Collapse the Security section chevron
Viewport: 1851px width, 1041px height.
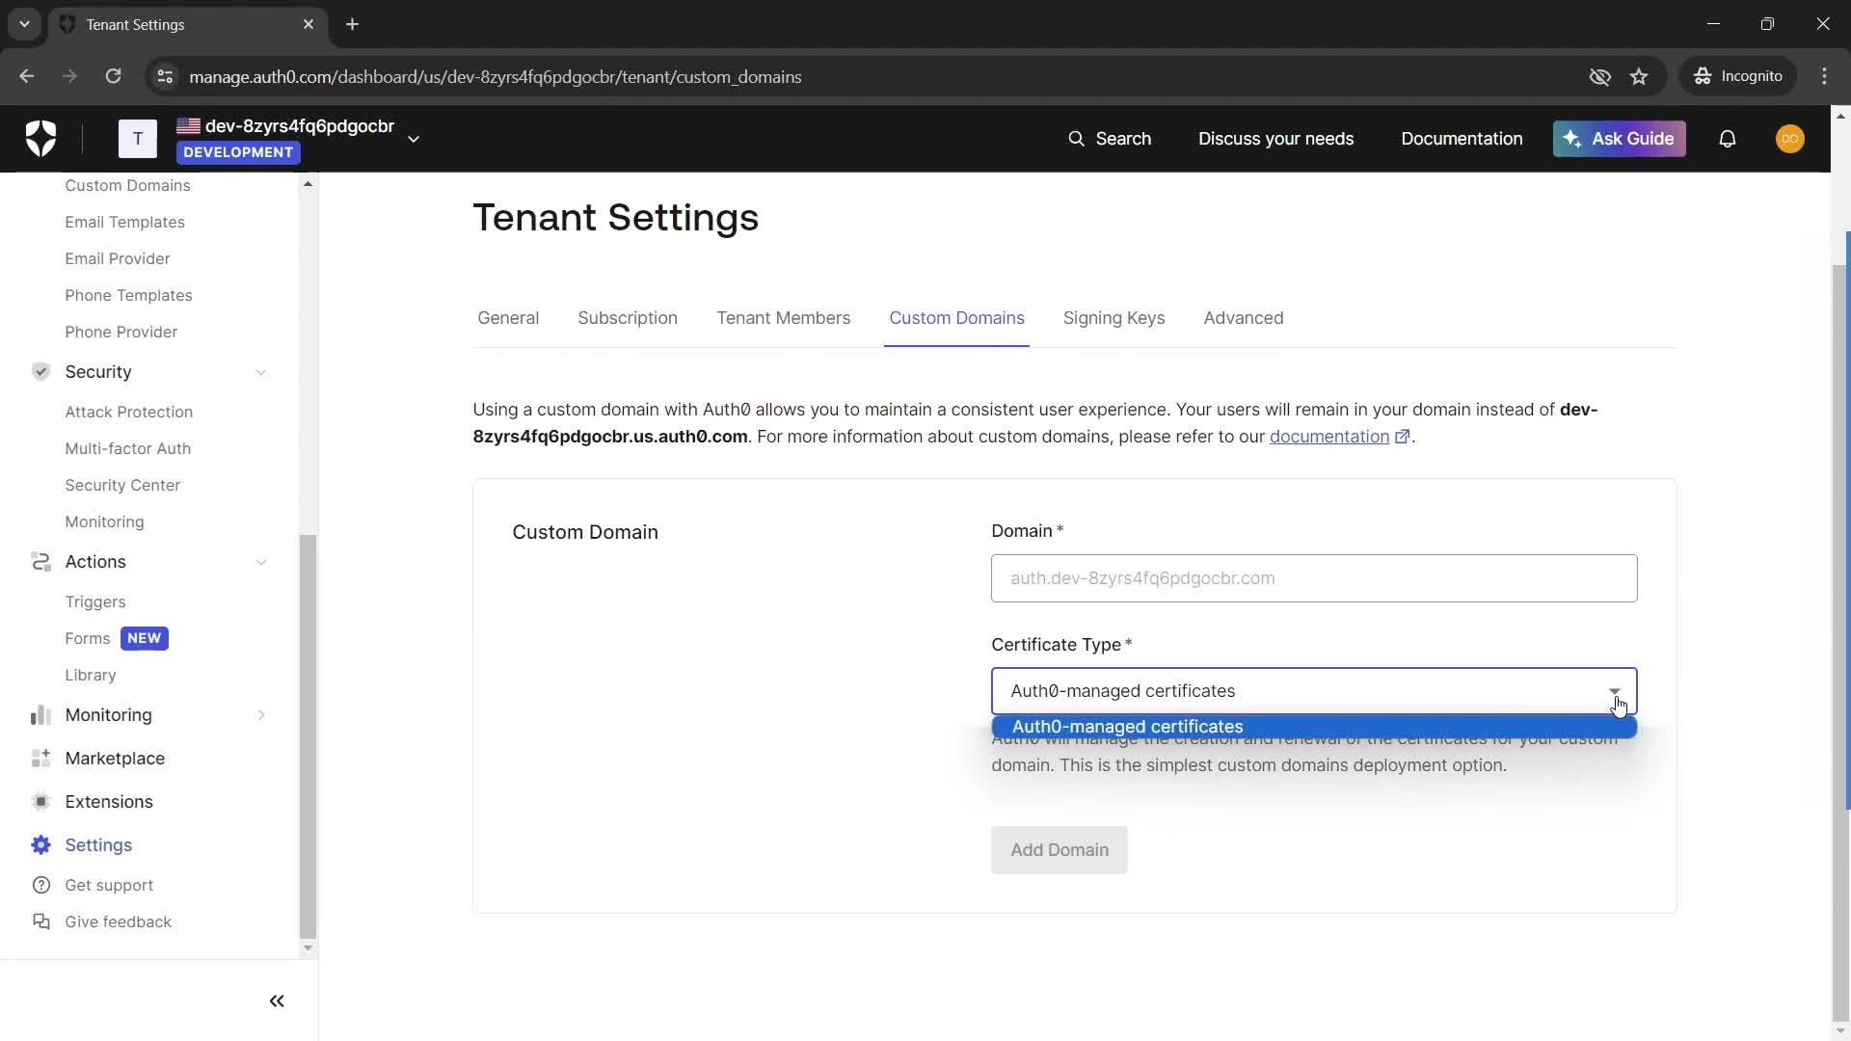pyautogui.click(x=260, y=372)
